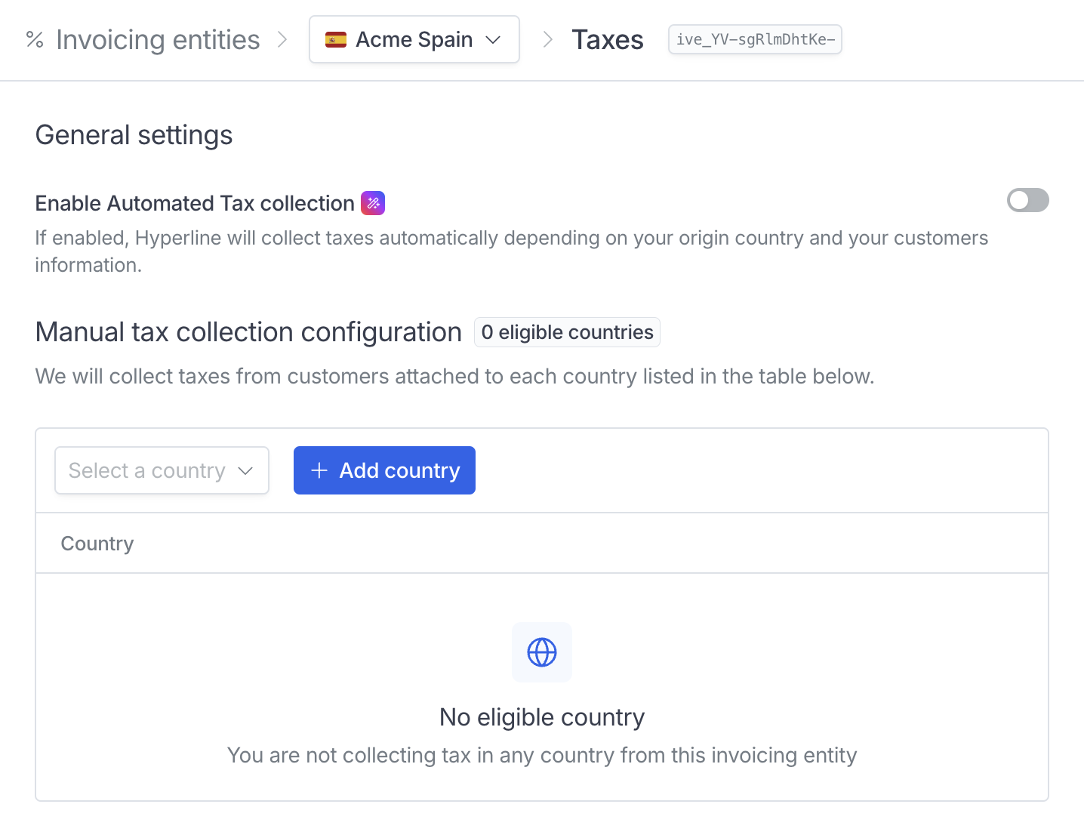Click the Country column header
The image size is (1084, 838).
tap(97, 544)
